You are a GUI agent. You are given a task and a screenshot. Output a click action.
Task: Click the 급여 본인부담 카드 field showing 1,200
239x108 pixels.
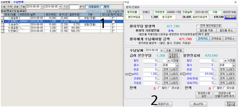(x=150, y=74)
